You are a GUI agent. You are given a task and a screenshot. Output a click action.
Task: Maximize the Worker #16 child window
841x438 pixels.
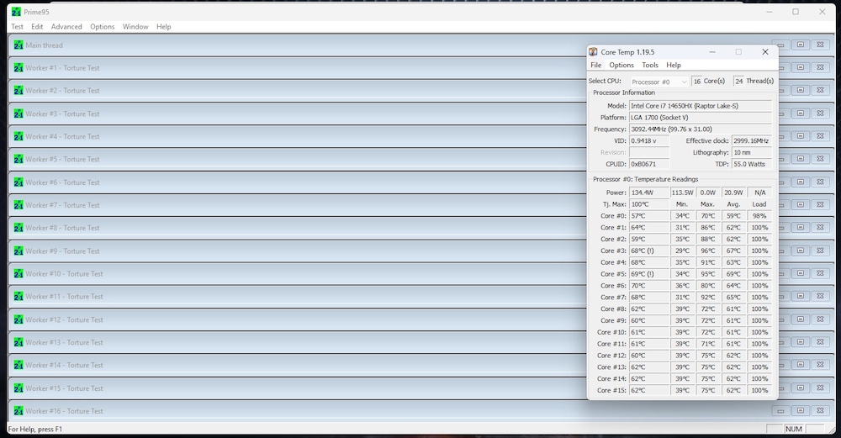point(801,411)
